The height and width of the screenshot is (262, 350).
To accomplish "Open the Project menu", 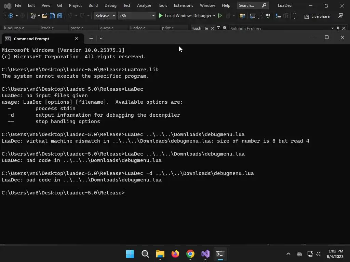I will point(75,5).
